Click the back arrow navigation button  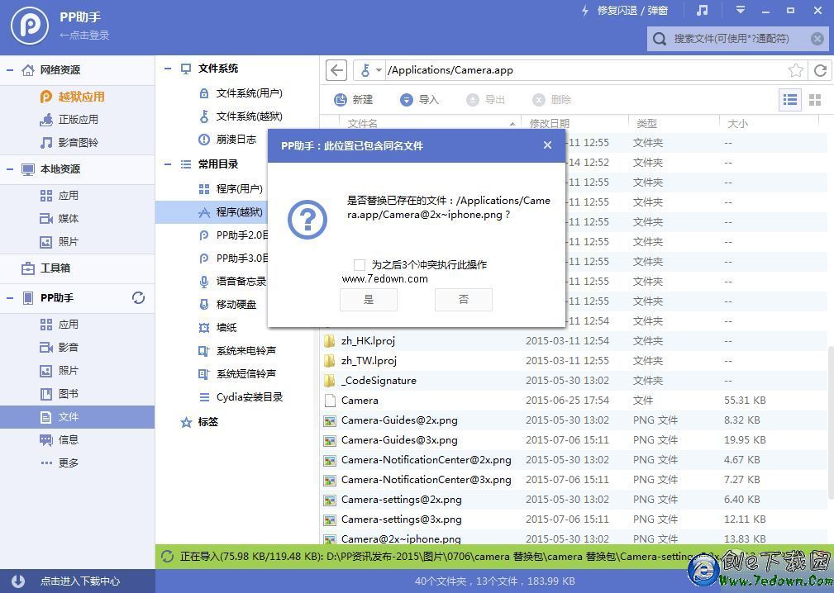click(336, 70)
